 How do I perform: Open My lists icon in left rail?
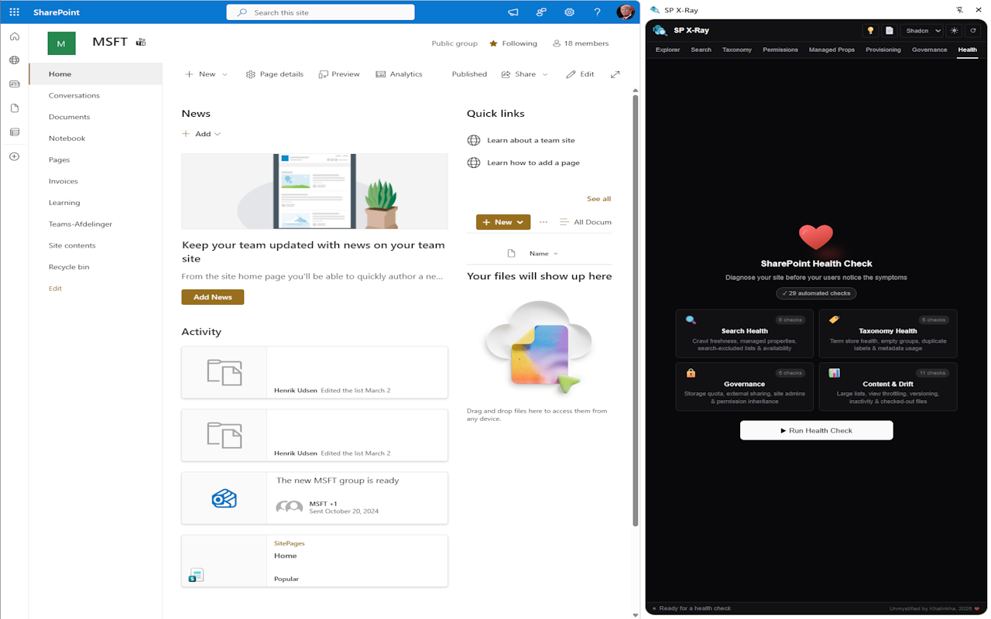coord(14,132)
